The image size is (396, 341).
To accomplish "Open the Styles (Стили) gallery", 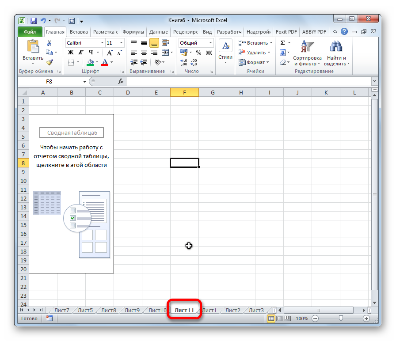I will click(225, 52).
